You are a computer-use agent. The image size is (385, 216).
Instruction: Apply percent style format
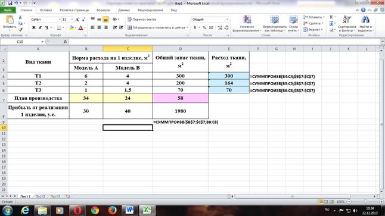[204, 27]
